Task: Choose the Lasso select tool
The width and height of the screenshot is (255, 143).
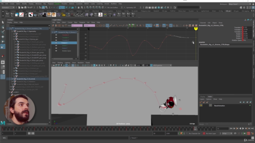Action: (x=3, y=27)
